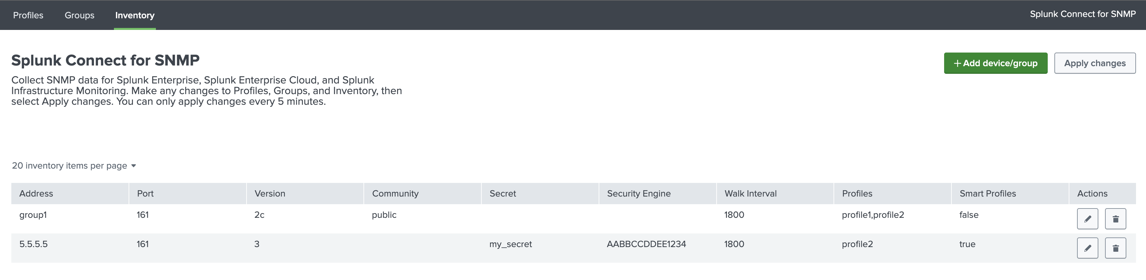Select the Inventory tab
The image size is (1146, 280).
[135, 15]
